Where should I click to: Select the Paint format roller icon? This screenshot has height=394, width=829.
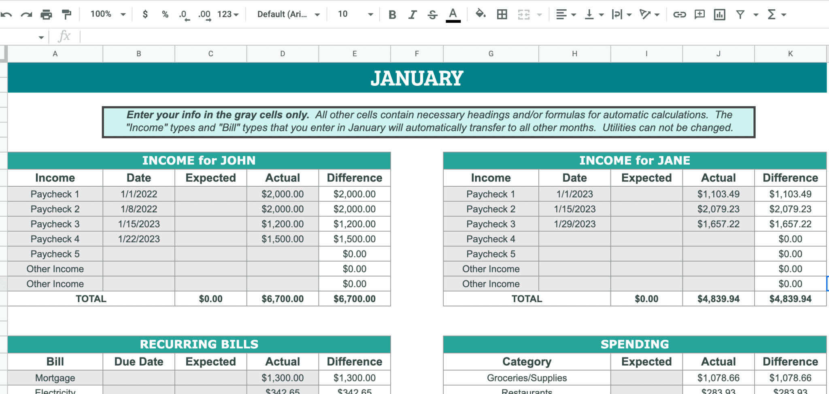pos(66,15)
